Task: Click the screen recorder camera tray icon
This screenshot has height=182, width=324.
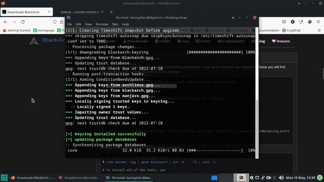Action: (x=269, y=177)
